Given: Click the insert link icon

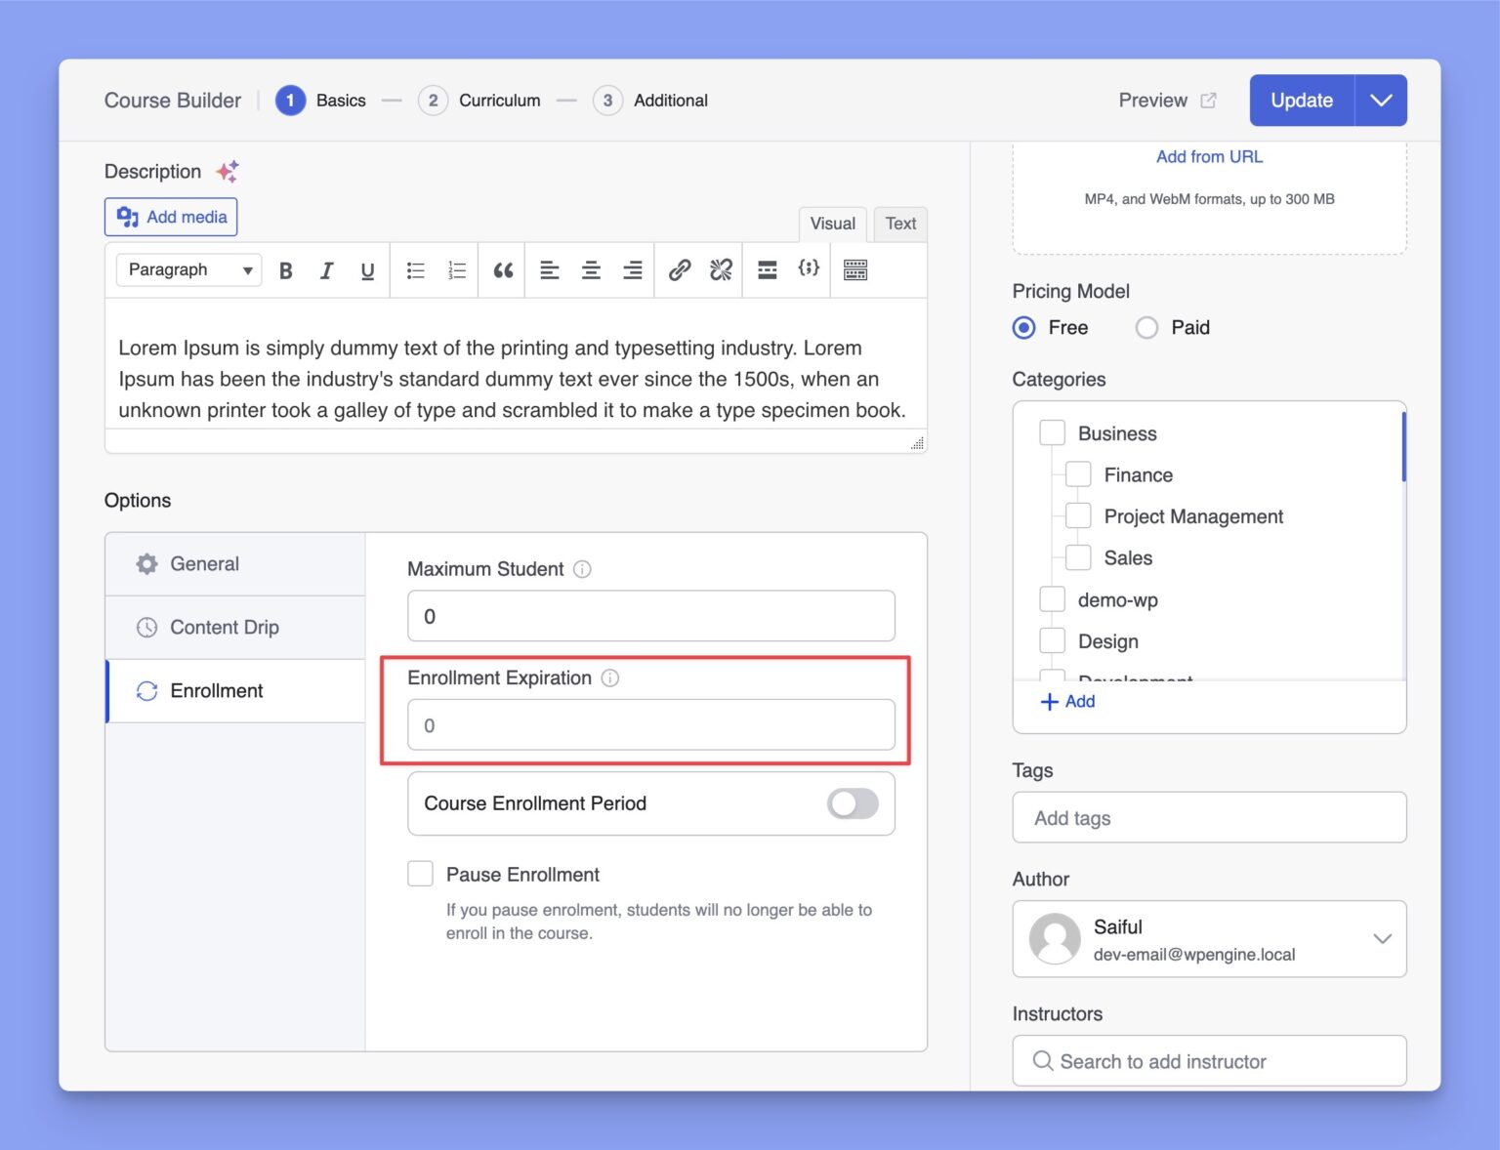Looking at the screenshot, I should [x=680, y=269].
